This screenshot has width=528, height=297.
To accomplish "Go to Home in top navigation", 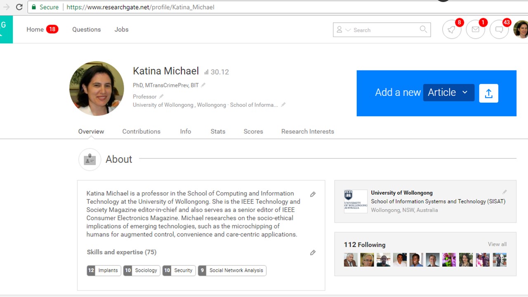I will 35,29.
